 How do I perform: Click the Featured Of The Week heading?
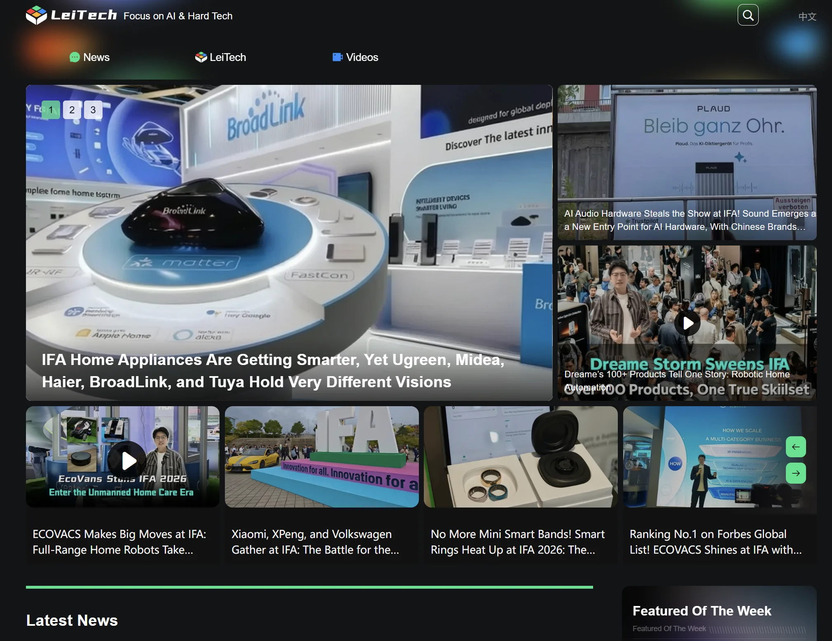click(x=702, y=611)
